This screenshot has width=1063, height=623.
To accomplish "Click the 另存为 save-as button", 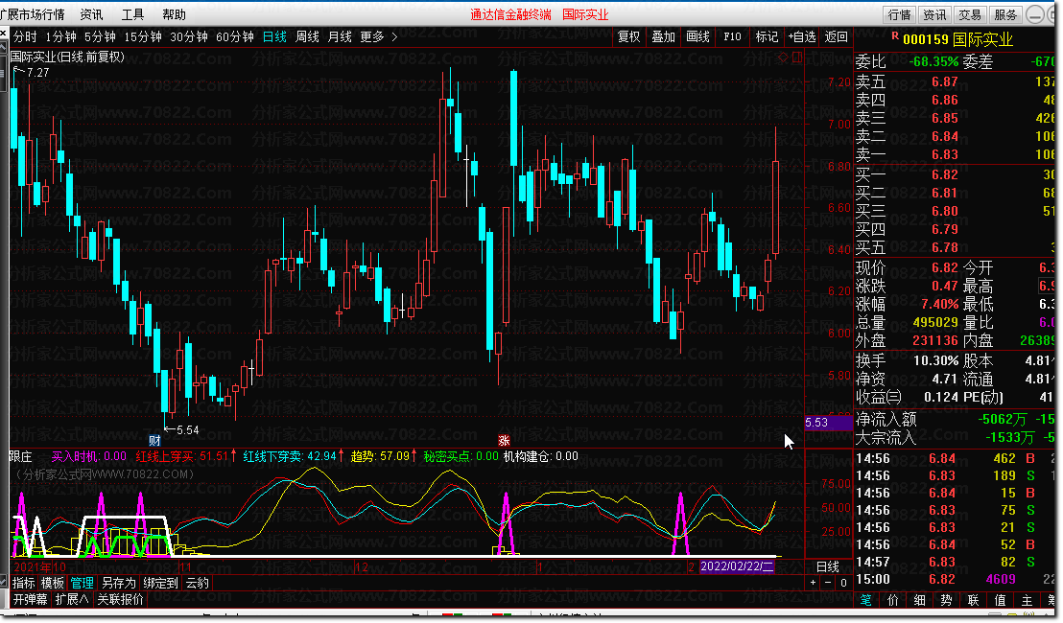I will [119, 583].
